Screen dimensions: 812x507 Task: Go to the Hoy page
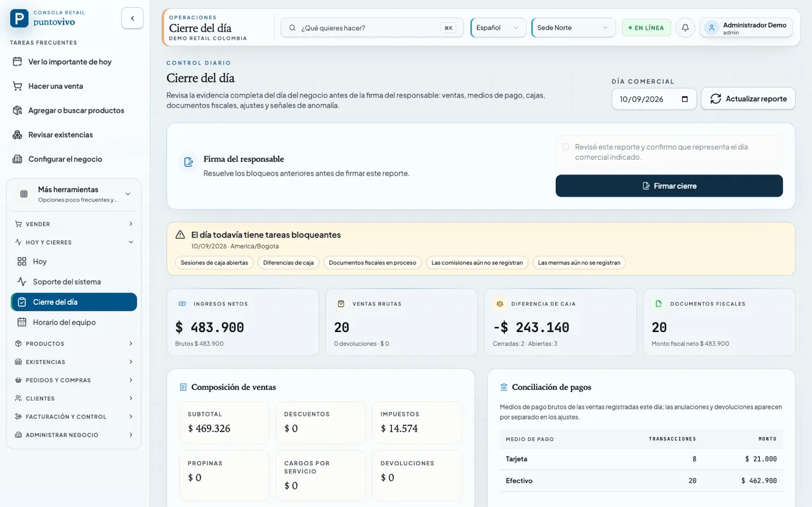point(74,262)
